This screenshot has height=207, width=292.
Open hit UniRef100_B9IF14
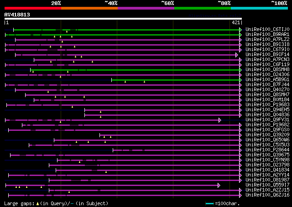267,55
